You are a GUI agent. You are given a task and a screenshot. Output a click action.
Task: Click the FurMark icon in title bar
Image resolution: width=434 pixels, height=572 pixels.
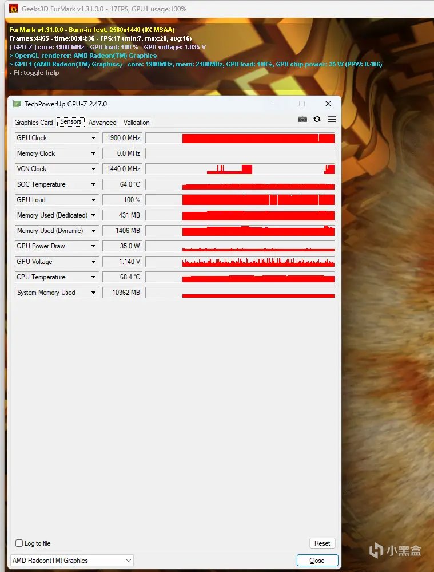(x=14, y=9)
